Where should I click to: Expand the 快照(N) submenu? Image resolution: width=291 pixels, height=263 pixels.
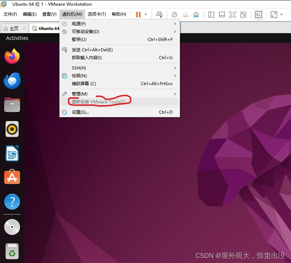click(x=120, y=76)
